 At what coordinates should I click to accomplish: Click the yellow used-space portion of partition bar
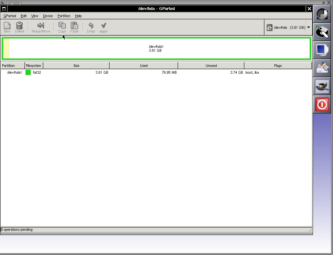(x=6, y=48)
